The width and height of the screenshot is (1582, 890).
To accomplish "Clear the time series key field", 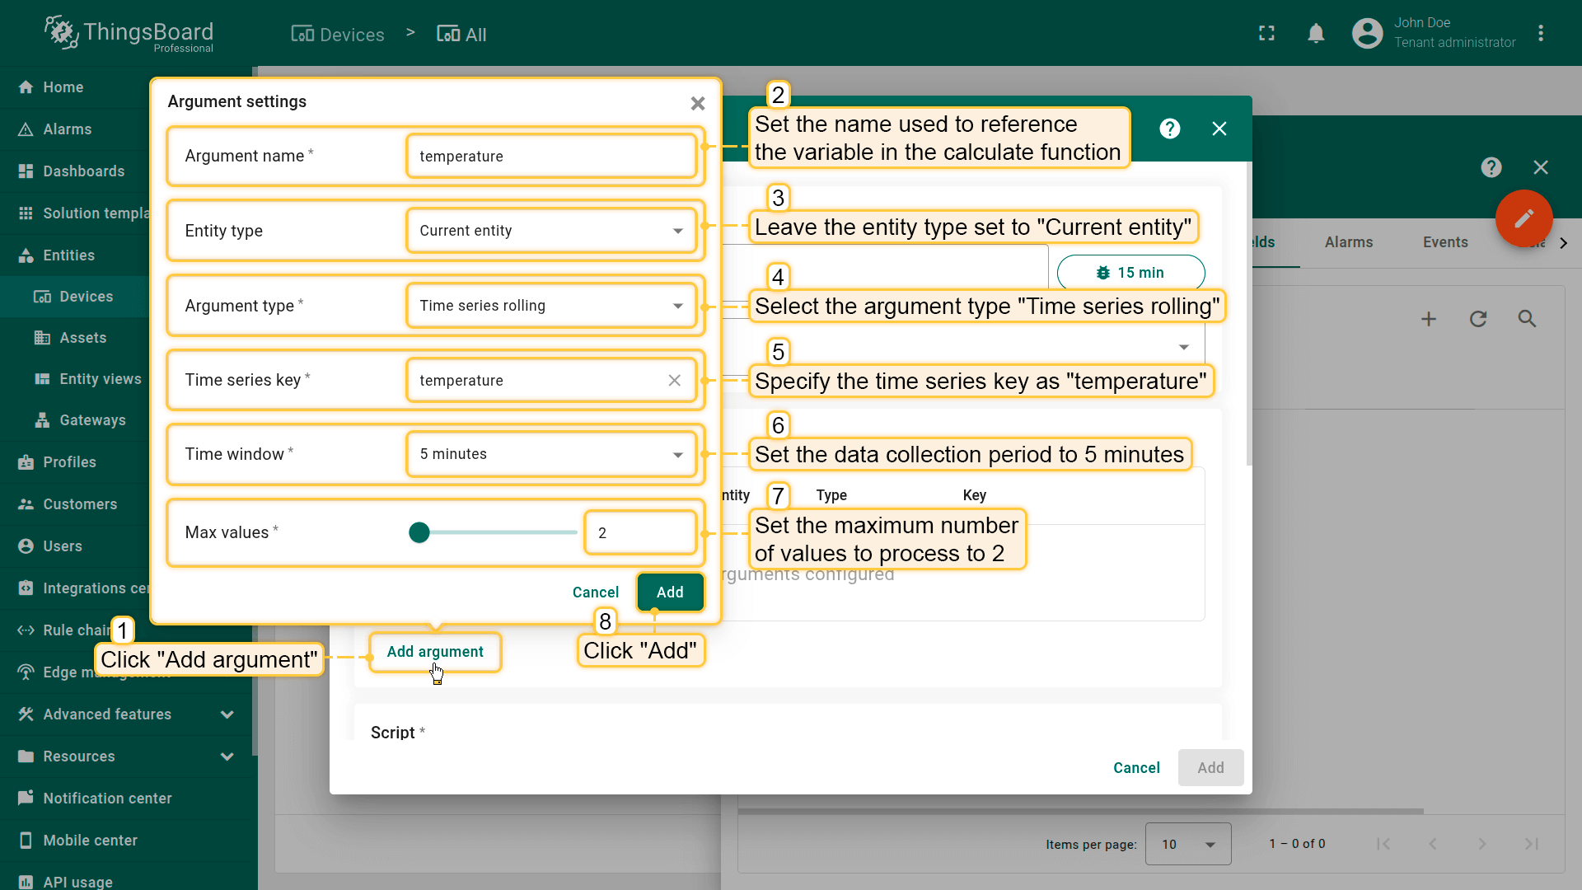I will (x=674, y=380).
